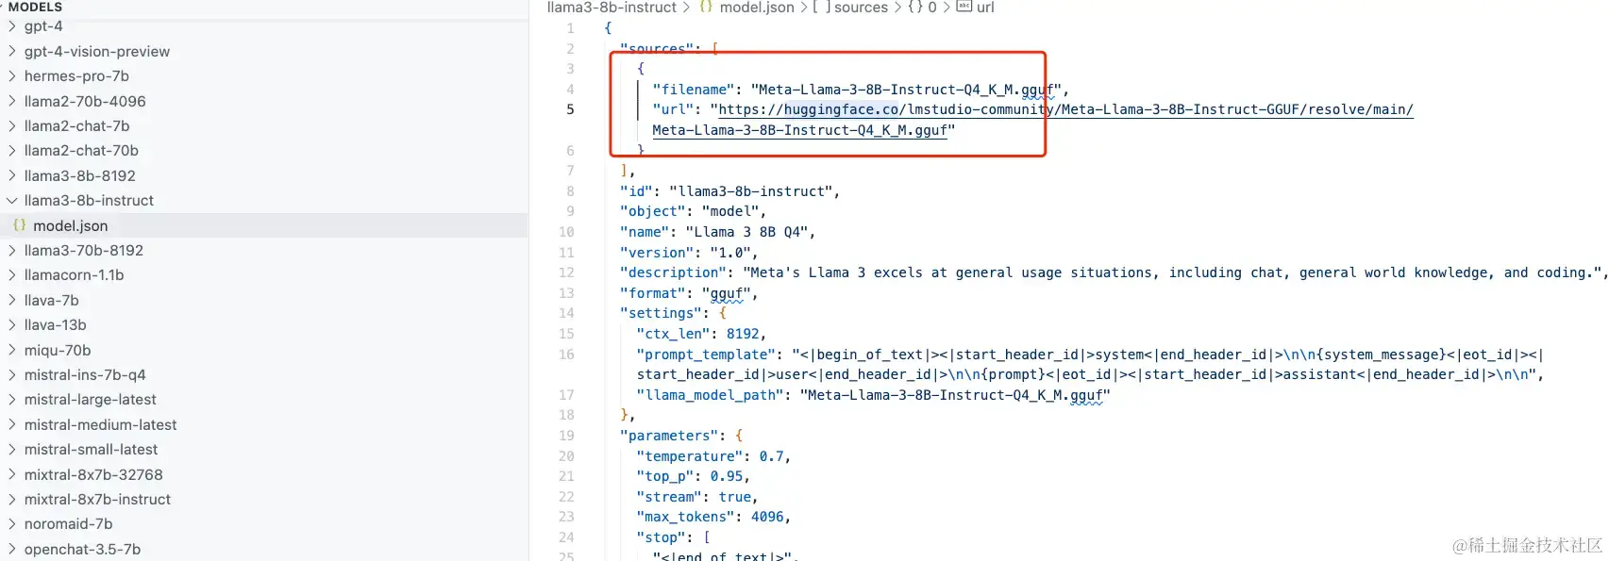Expand the llama3-70b-8192 folder

[x=12, y=250]
